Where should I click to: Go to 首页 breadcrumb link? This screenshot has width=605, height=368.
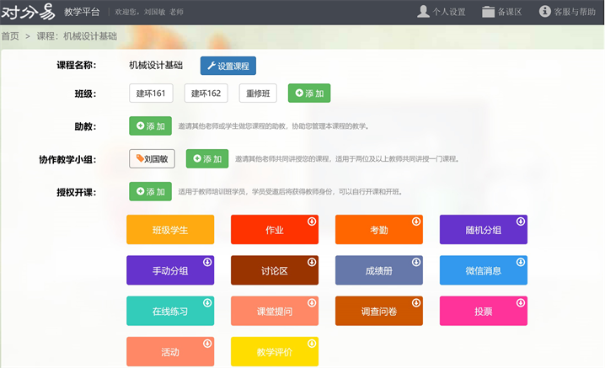pyautogui.click(x=10, y=36)
